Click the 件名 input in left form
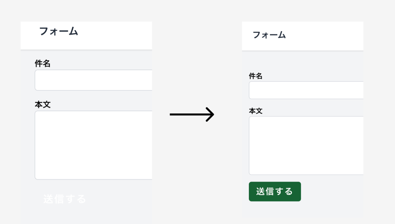395x224 pixels. point(93,80)
